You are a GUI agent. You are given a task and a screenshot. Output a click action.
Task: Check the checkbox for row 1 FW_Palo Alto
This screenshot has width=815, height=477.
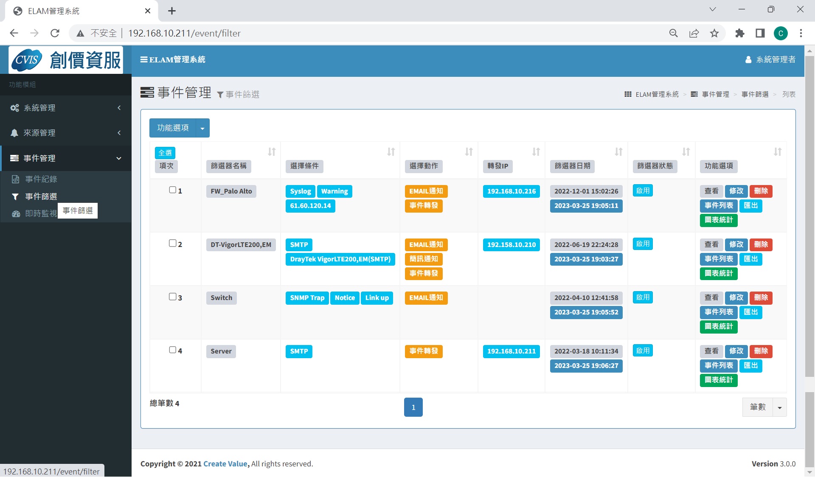[173, 190]
